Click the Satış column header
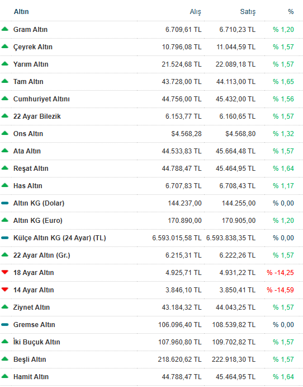Viewport: 303px width, 387px height. point(248,12)
